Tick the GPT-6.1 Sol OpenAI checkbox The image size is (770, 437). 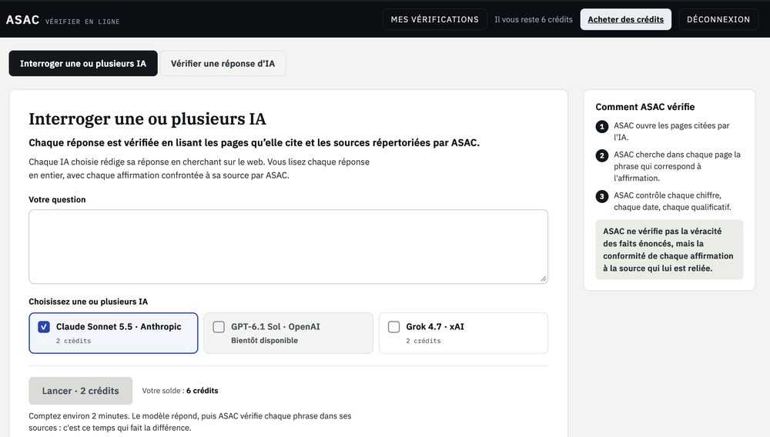[x=219, y=327]
